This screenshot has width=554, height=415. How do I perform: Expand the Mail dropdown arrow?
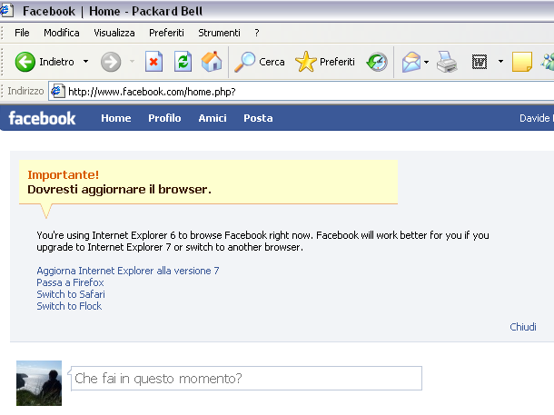pos(427,62)
